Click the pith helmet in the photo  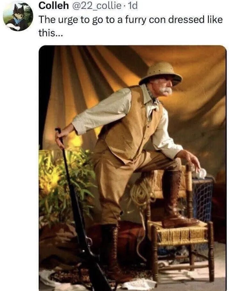160,73
